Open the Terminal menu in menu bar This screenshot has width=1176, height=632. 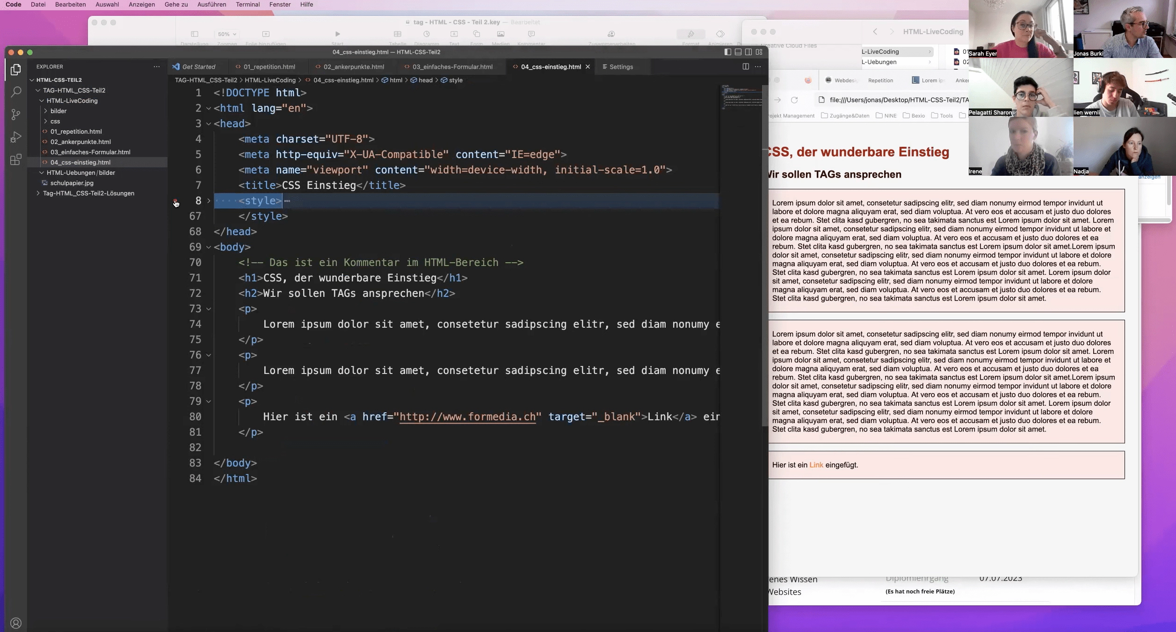(247, 5)
